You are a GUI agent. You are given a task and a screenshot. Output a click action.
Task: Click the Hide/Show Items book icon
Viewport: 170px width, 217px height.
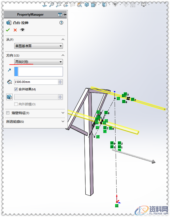104,5
